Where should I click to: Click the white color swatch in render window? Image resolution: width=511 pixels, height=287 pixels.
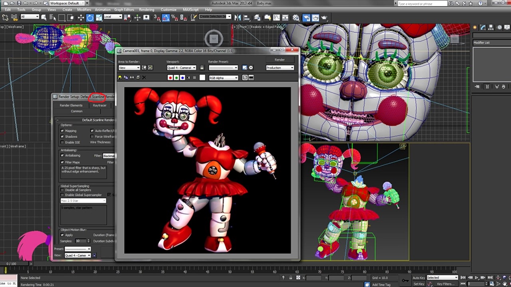202,78
